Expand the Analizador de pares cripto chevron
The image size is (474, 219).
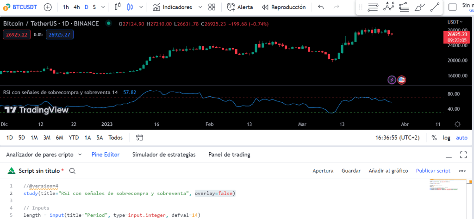[80, 155]
